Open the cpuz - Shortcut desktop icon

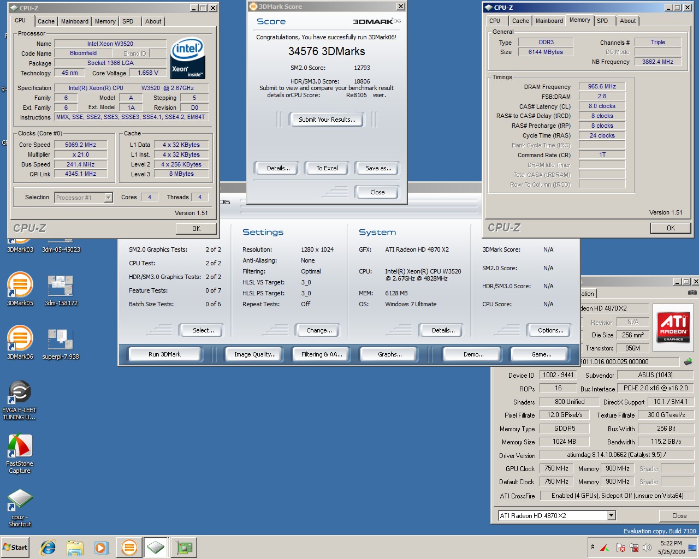pos(20,508)
